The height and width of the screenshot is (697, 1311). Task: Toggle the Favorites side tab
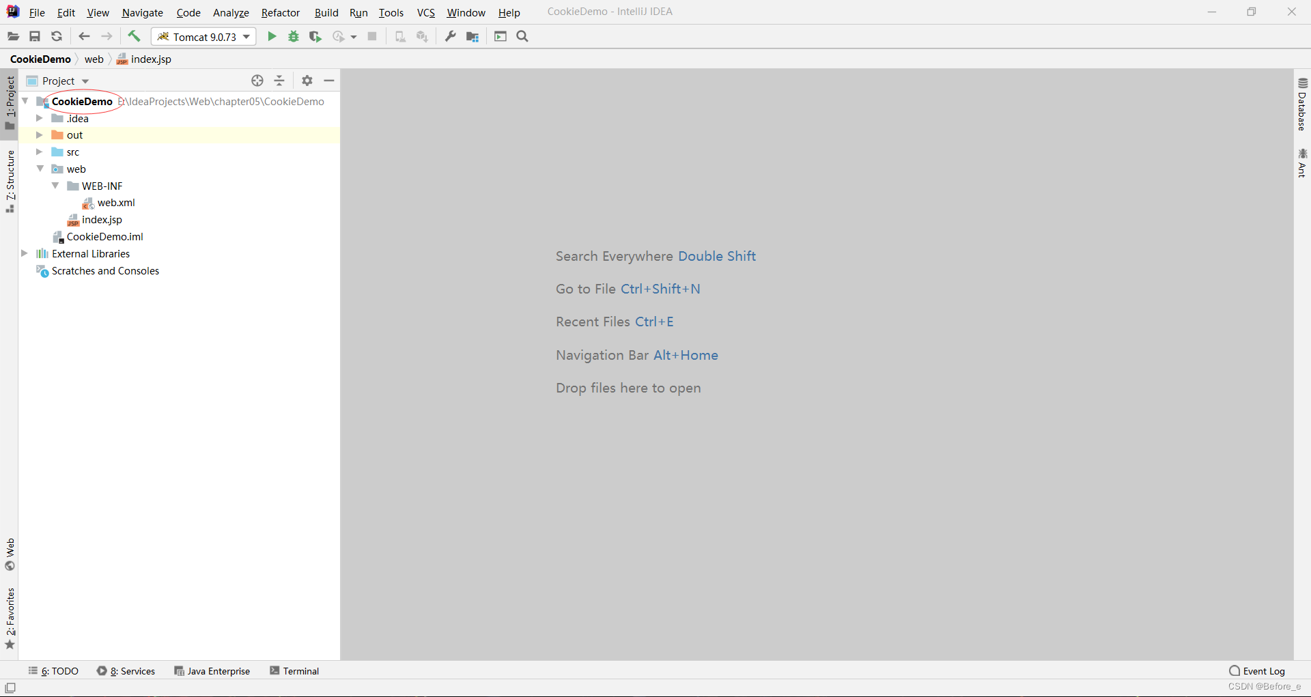click(10, 618)
